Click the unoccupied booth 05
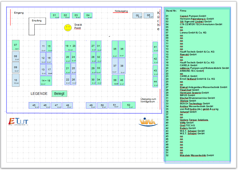238x170 pixels. click(x=137, y=16)
